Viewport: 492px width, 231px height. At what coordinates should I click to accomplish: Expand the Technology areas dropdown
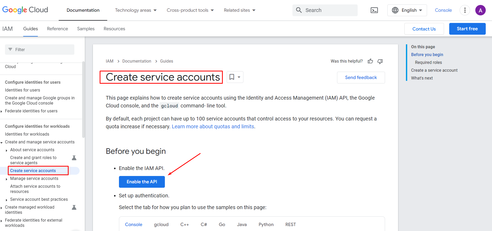click(136, 10)
